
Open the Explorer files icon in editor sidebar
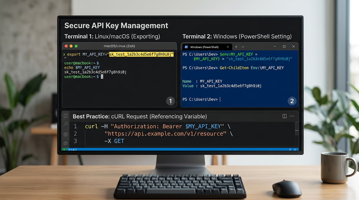pos(65,116)
